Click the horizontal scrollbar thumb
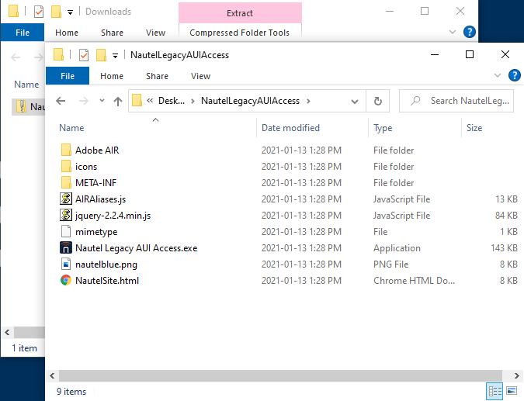 (x=280, y=375)
